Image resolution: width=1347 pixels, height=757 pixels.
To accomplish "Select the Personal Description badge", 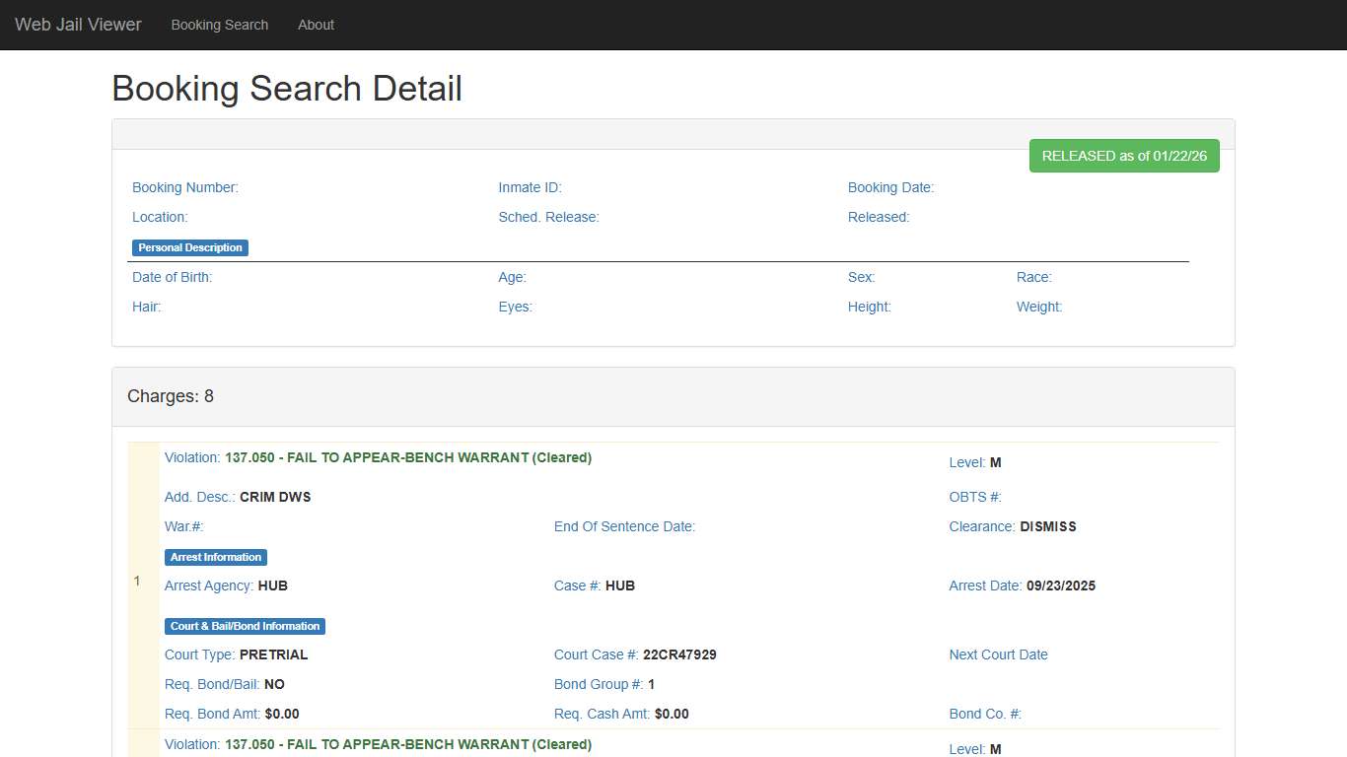I will [x=190, y=247].
